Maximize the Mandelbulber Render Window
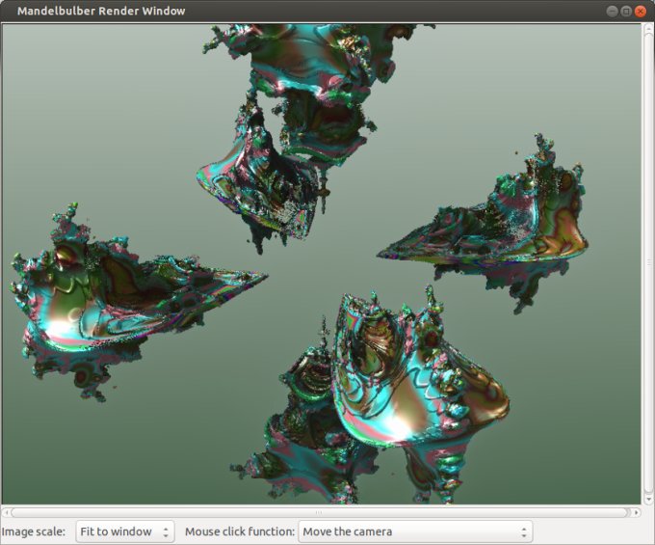 coord(626,11)
